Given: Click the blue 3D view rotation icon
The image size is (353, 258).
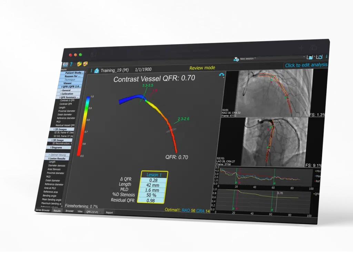Looking at the screenshot, I should [221, 75].
